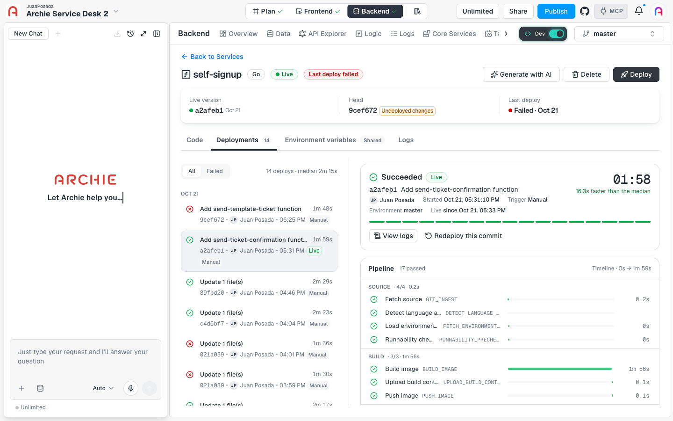Screen dimensions: 673x421
Task: Redeploy this commit
Action: click(463, 236)
